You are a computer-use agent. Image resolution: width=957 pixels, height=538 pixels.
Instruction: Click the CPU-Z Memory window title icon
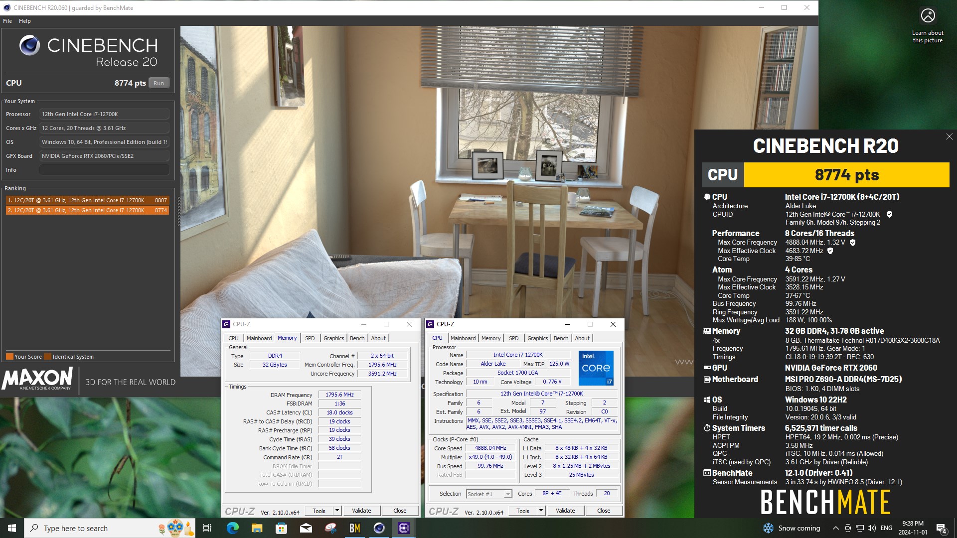(226, 324)
